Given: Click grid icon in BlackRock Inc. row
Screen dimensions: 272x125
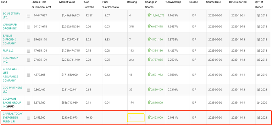Looking at the screenshot, I should 28,60.
